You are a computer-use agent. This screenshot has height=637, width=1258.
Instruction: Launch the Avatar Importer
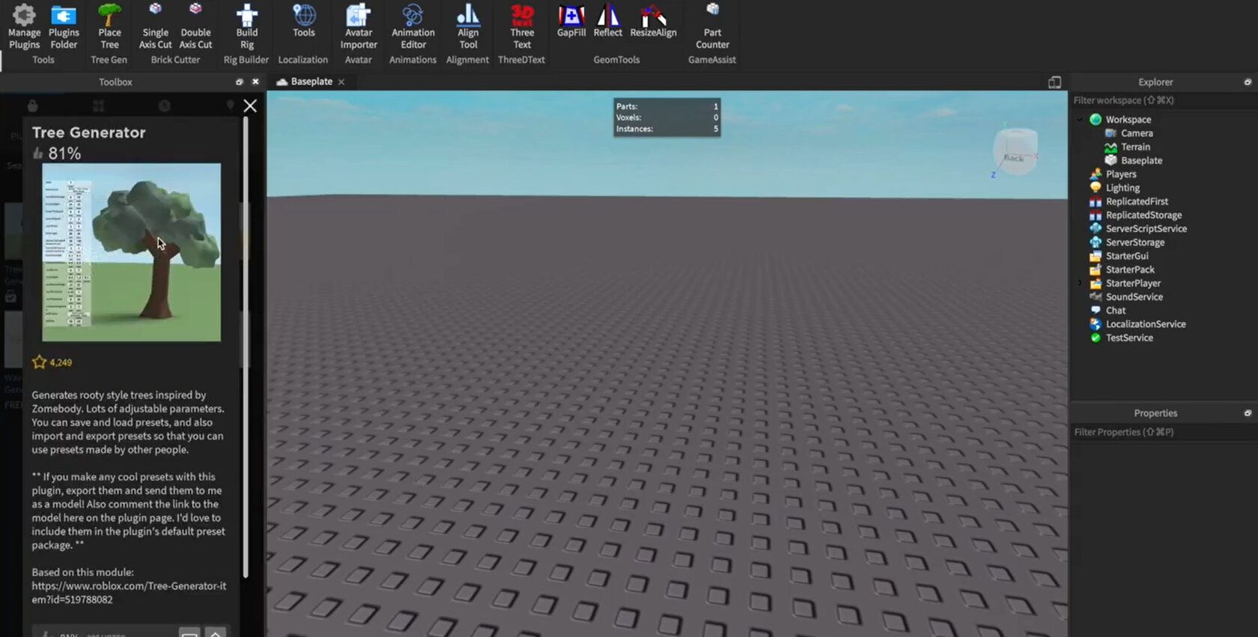click(x=359, y=27)
